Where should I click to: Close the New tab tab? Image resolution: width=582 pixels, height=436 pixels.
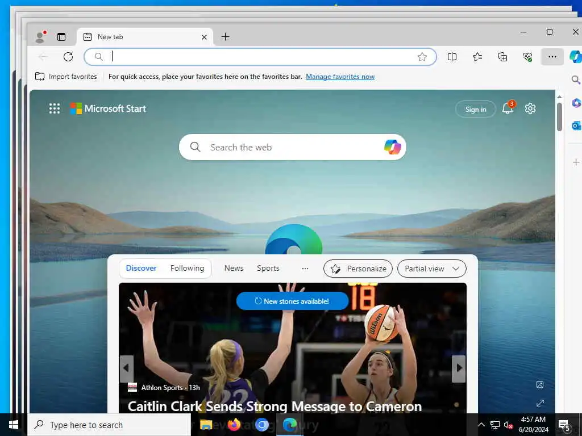[204, 37]
